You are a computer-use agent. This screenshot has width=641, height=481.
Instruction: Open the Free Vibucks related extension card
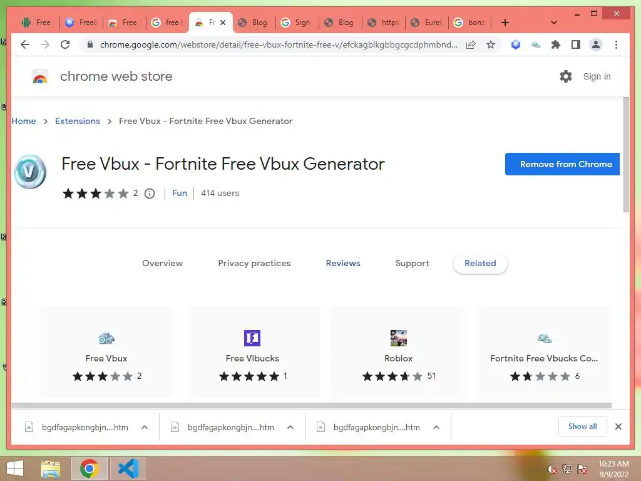click(x=252, y=352)
